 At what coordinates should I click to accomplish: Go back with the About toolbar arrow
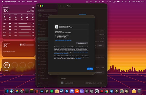tap(60, 6)
